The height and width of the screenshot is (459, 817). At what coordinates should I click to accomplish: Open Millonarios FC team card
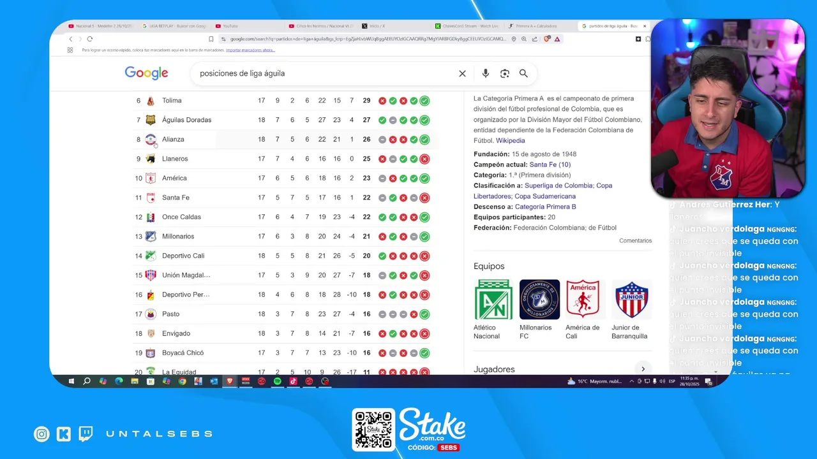[x=539, y=310]
